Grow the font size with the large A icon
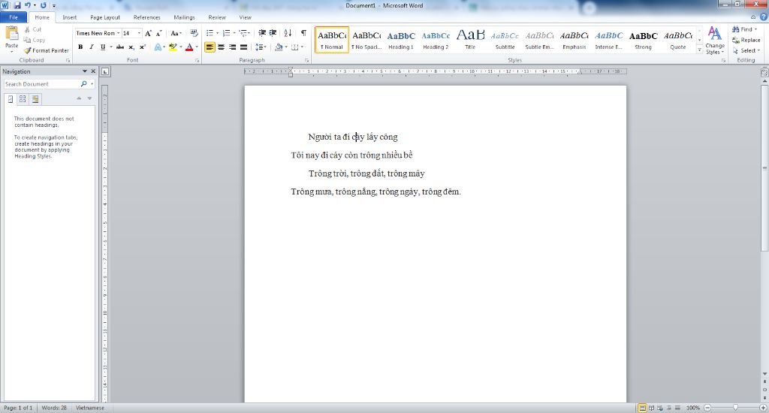 pyautogui.click(x=148, y=33)
